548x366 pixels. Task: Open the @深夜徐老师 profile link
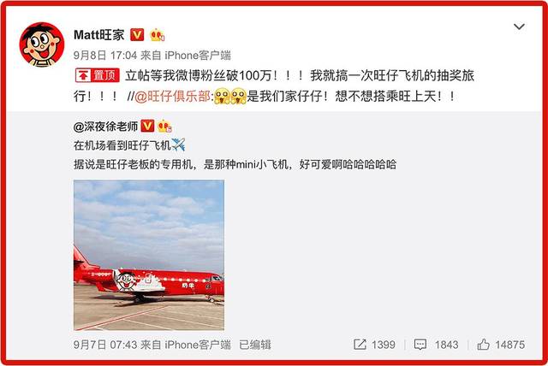105,127
